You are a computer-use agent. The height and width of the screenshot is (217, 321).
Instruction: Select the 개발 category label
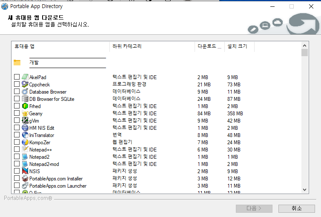tap(34, 63)
